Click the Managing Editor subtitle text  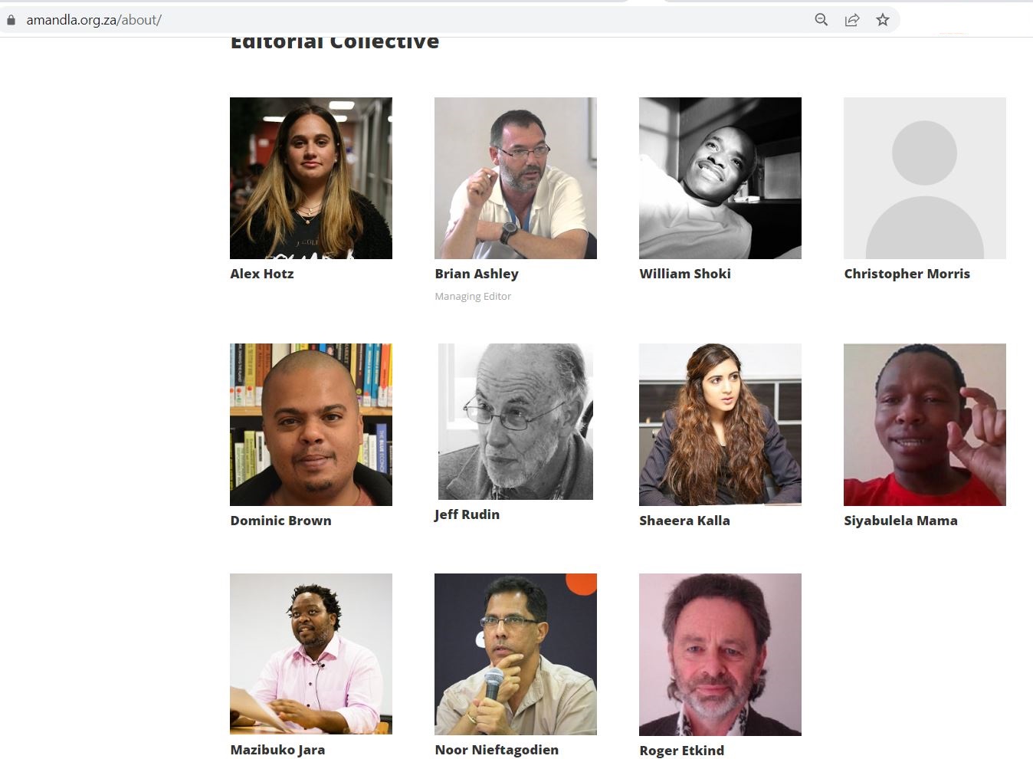click(473, 297)
